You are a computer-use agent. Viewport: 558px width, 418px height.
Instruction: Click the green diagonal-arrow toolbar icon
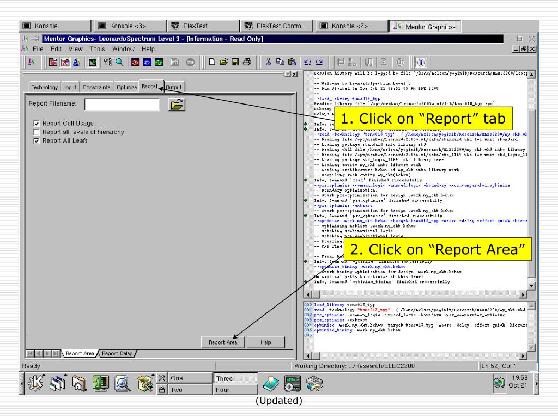point(93,63)
